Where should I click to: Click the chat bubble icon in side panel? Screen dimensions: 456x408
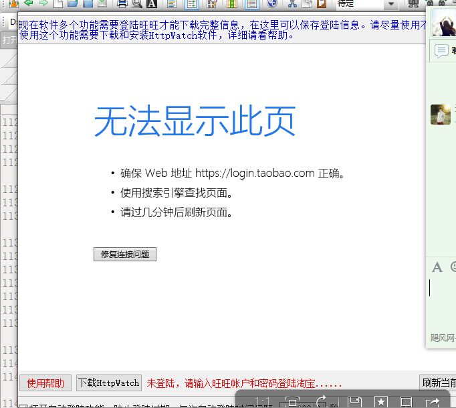point(441,51)
